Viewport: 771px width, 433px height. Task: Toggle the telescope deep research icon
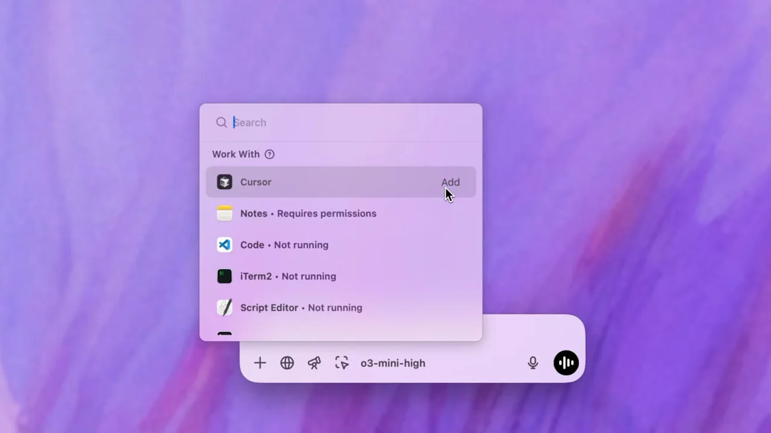click(x=314, y=363)
